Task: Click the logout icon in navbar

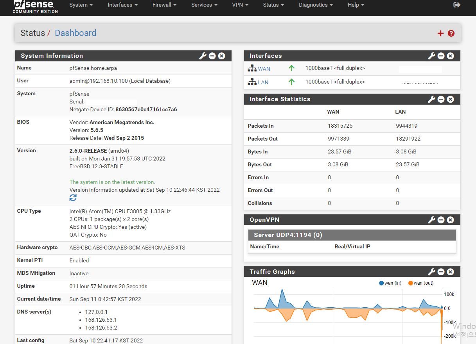Action: pos(457,5)
